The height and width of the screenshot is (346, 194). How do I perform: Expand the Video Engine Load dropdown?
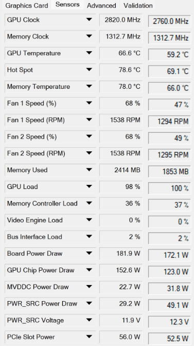click(89, 220)
